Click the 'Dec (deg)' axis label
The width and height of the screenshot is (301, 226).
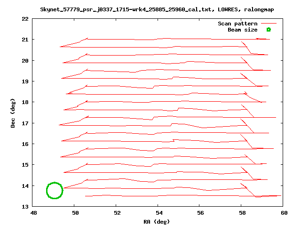click(13, 113)
